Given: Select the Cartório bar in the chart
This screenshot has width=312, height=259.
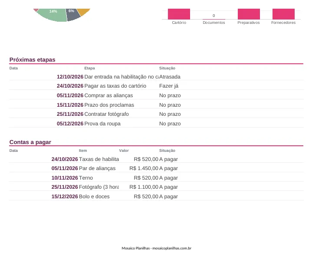Looking at the screenshot, I should (179, 14).
